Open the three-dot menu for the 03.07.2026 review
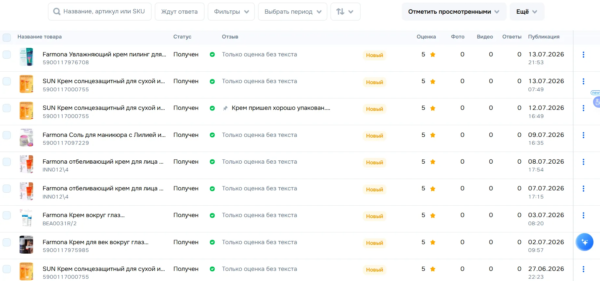 (x=583, y=215)
